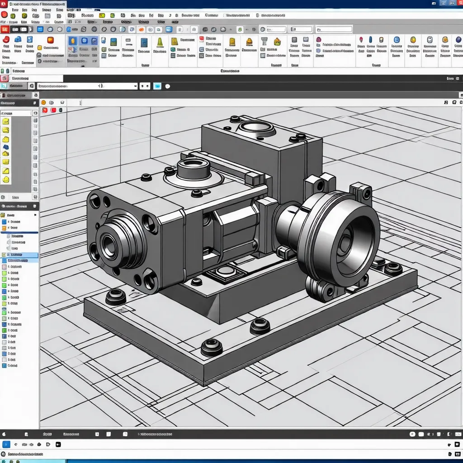Select the tree root row with gold icon
This screenshot has width=463, height=463.
tap(19, 215)
